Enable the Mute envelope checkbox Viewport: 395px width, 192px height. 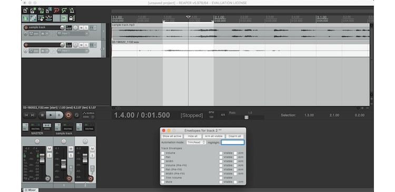[x=163, y=181]
